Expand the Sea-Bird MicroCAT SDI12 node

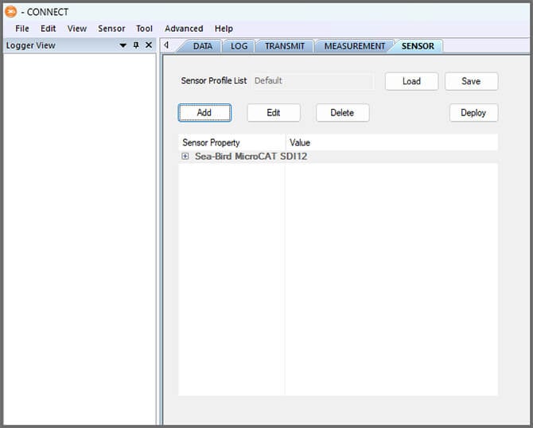(x=185, y=157)
